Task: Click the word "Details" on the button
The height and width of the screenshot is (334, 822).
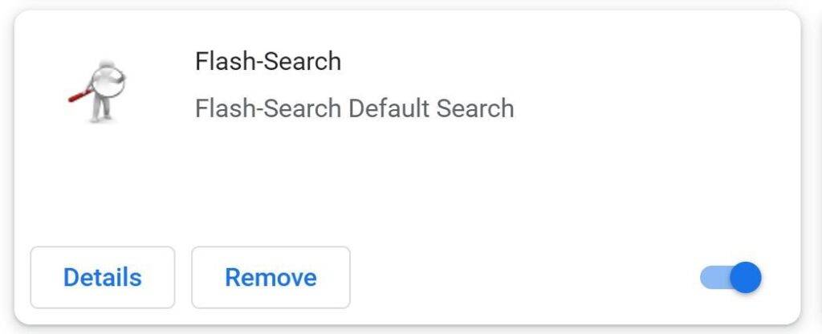Action: tap(103, 278)
